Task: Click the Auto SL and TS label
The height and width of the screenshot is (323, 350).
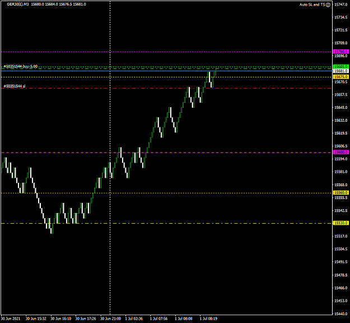Action: coord(312,4)
